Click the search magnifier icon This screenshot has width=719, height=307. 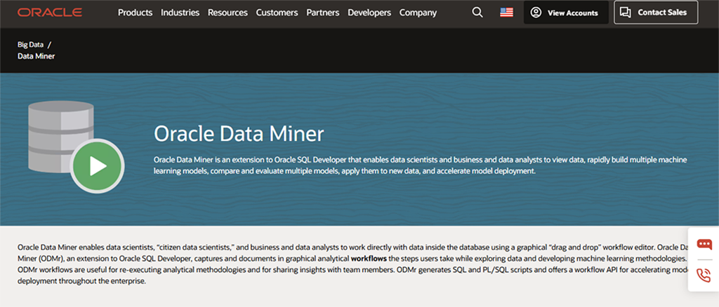(477, 13)
